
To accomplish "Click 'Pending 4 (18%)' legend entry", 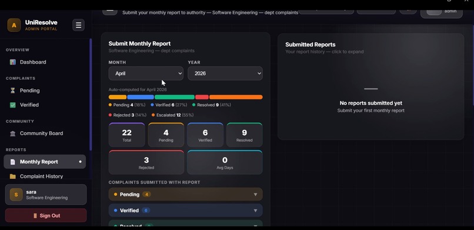I will pyautogui.click(x=127, y=105).
